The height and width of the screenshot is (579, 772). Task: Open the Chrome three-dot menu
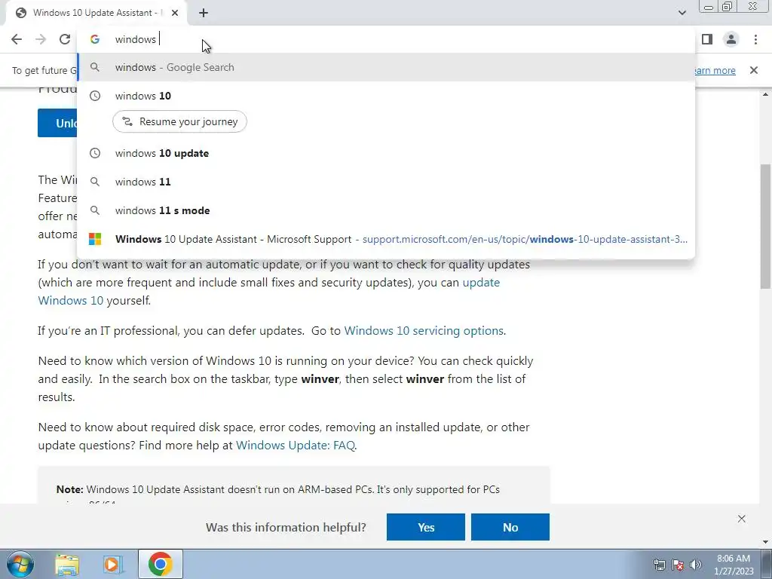pos(755,39)
